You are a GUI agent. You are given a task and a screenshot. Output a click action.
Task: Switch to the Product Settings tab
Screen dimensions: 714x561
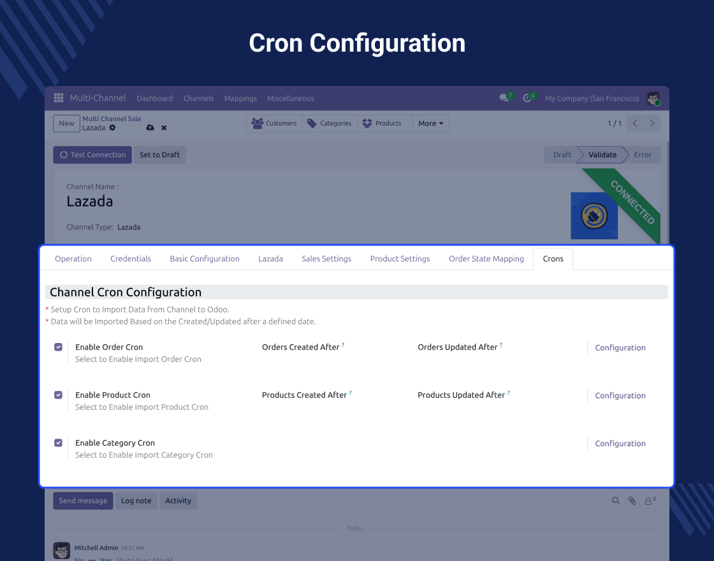tap(400, 259)
